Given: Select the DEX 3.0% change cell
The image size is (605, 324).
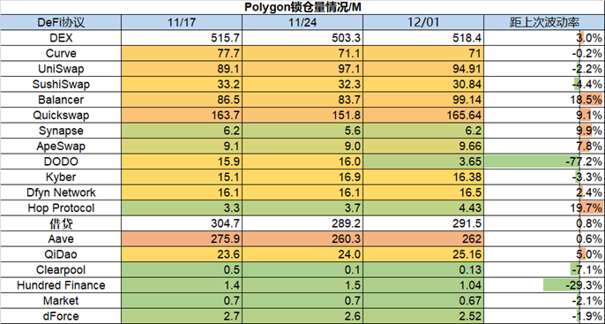Looking at the screenshot, I should coord(544,38).
